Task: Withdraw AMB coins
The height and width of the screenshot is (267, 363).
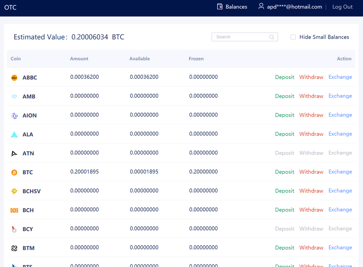Action: tap(311, 96)
